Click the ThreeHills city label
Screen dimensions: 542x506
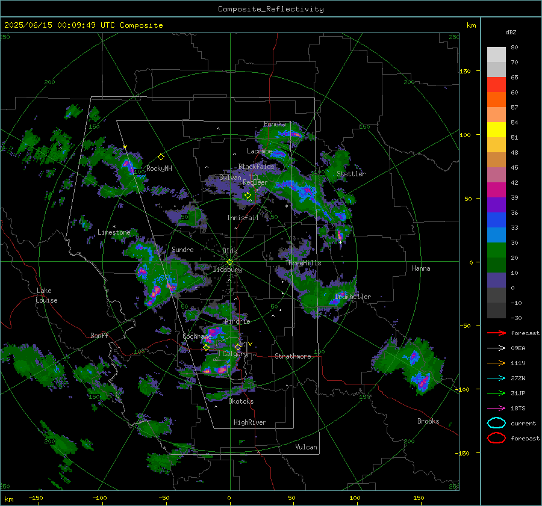(x=303, y=263)
